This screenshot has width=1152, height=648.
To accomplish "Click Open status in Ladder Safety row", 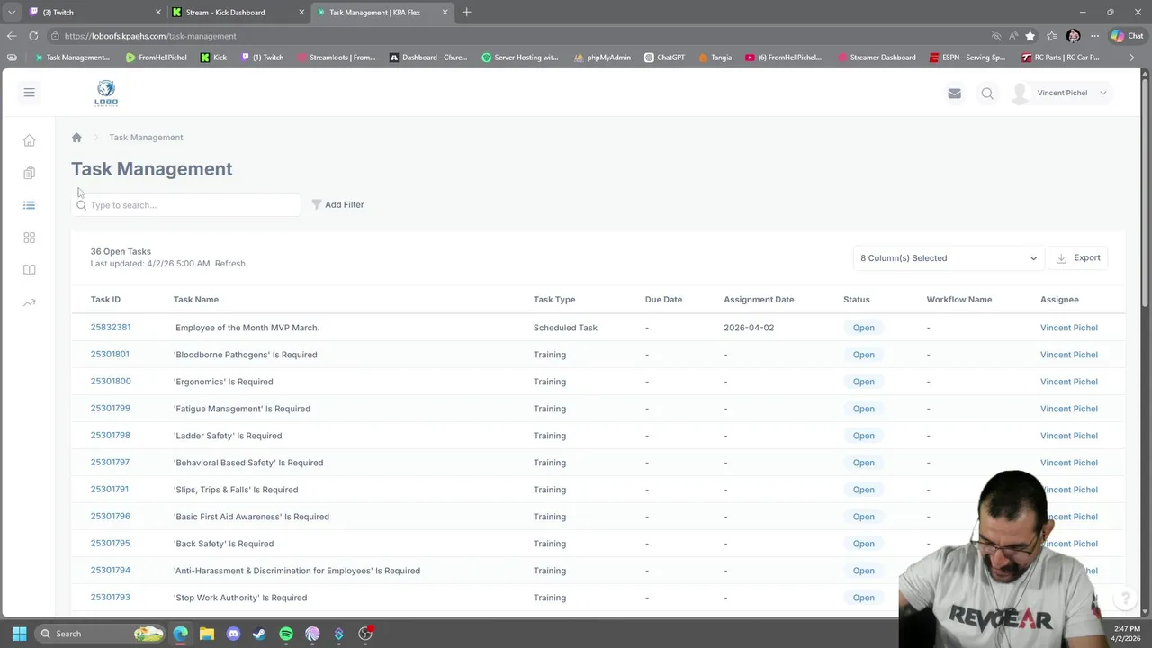I will (863, 436).
